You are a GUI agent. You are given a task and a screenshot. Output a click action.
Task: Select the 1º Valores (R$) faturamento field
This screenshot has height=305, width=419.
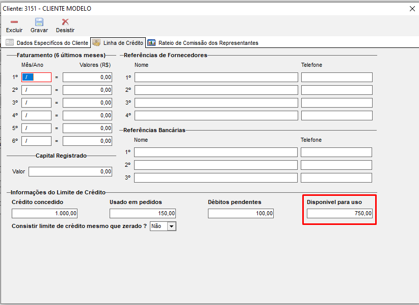point(87,78)
